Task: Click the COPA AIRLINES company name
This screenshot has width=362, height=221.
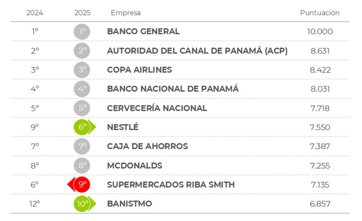Action: point(140,70)
